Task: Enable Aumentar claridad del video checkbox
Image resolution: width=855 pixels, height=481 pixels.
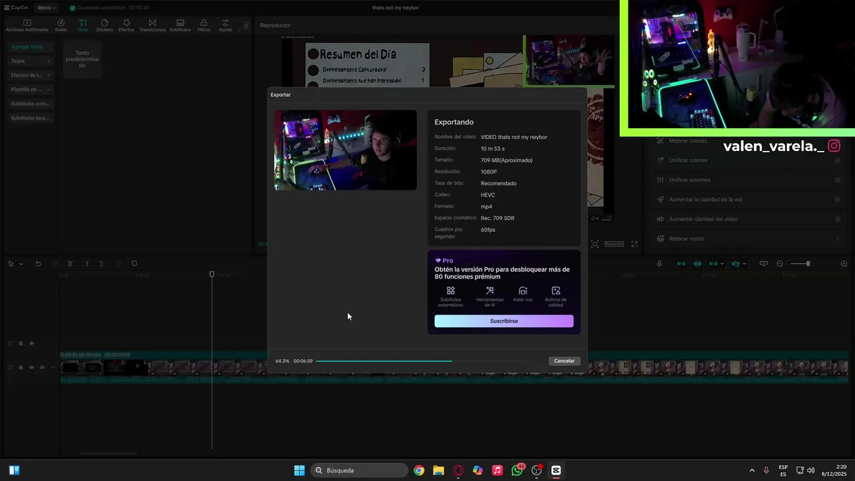Action: click(x=838, y=219)
